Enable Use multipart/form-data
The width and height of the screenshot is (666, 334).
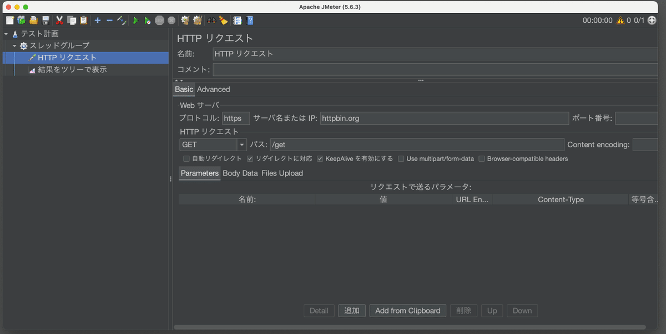click(x=401, y=159)
